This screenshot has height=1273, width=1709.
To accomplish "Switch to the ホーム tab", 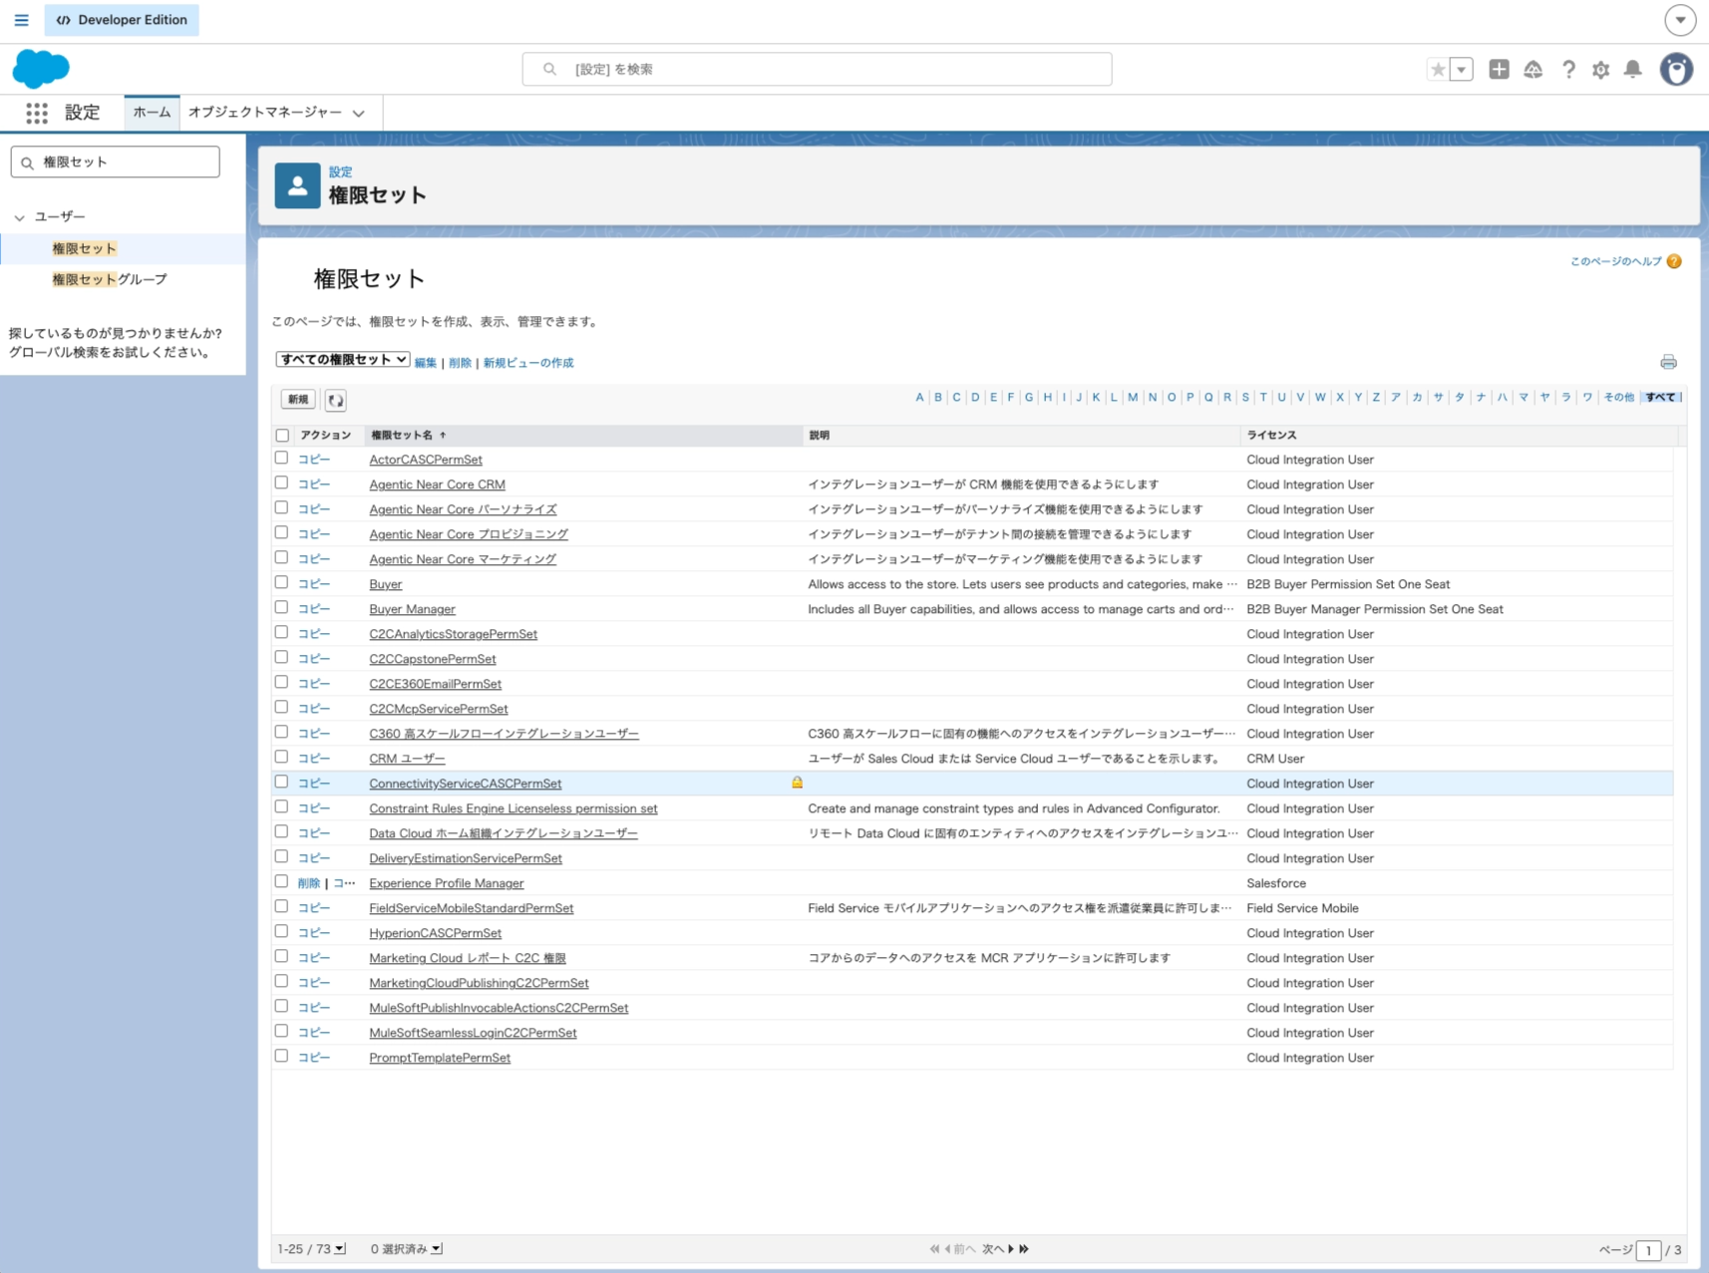I will (x=152, y=113).
